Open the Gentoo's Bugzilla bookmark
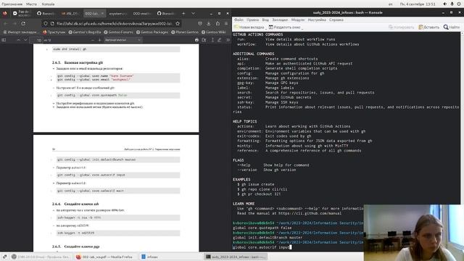Screen dimensions: 464x261 [85, 32]
